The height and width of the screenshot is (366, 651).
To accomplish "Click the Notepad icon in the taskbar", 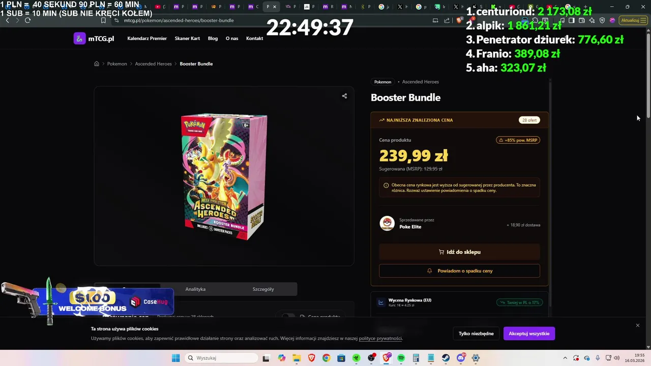I will point(431,358).
